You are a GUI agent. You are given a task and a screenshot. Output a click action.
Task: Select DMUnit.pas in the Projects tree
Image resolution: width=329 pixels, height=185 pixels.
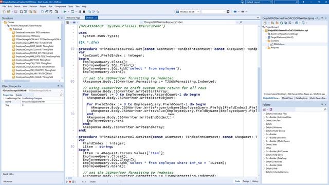(279, 44)
